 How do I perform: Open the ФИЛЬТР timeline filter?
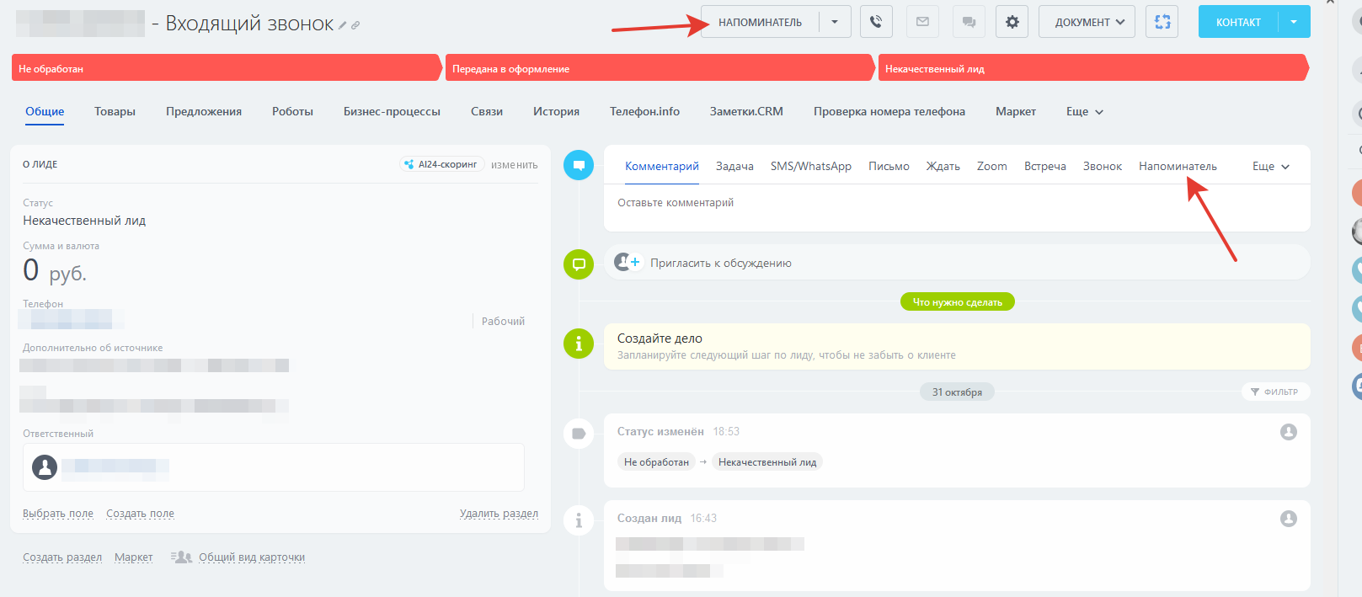(1275, 392)
